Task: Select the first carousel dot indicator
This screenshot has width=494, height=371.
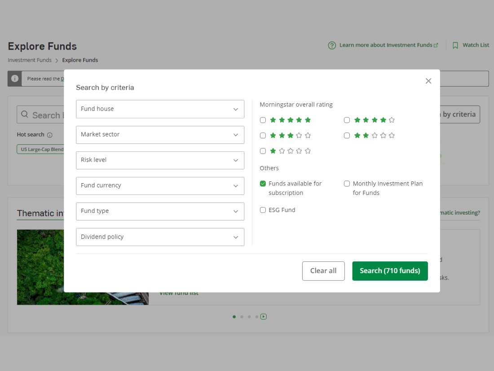Action: [x=234, y=317]
